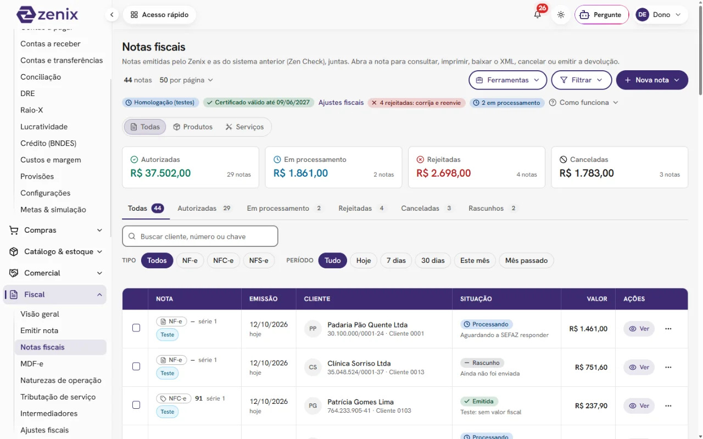Expand the Compras sidebar section
Viewport: 703px width, 439px height.
[x=55, y=230]
